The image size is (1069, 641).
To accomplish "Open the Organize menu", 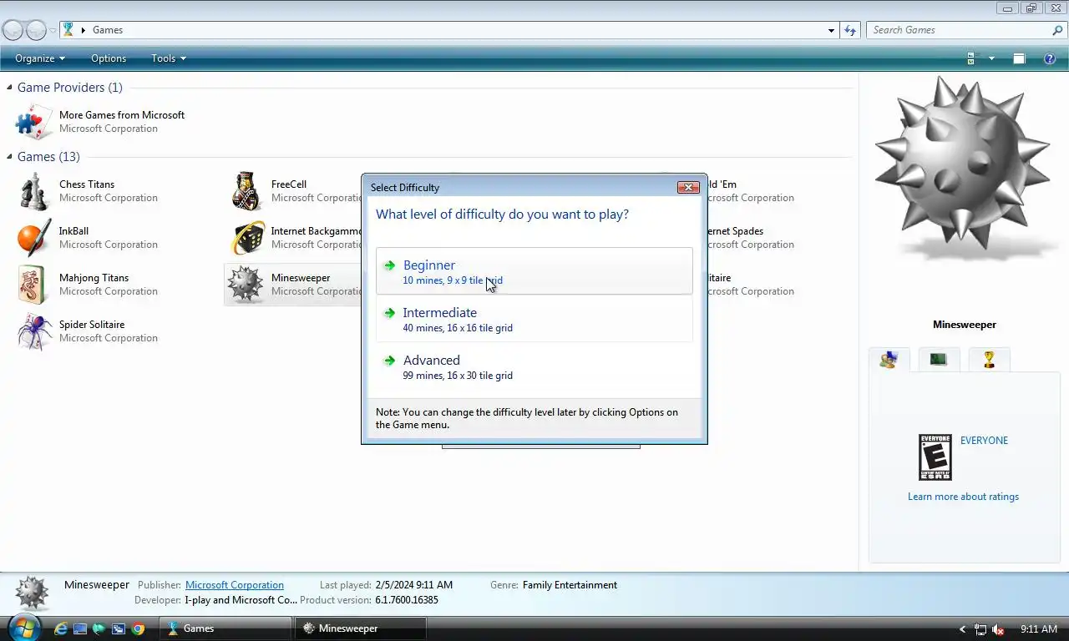I will [40, 58].
